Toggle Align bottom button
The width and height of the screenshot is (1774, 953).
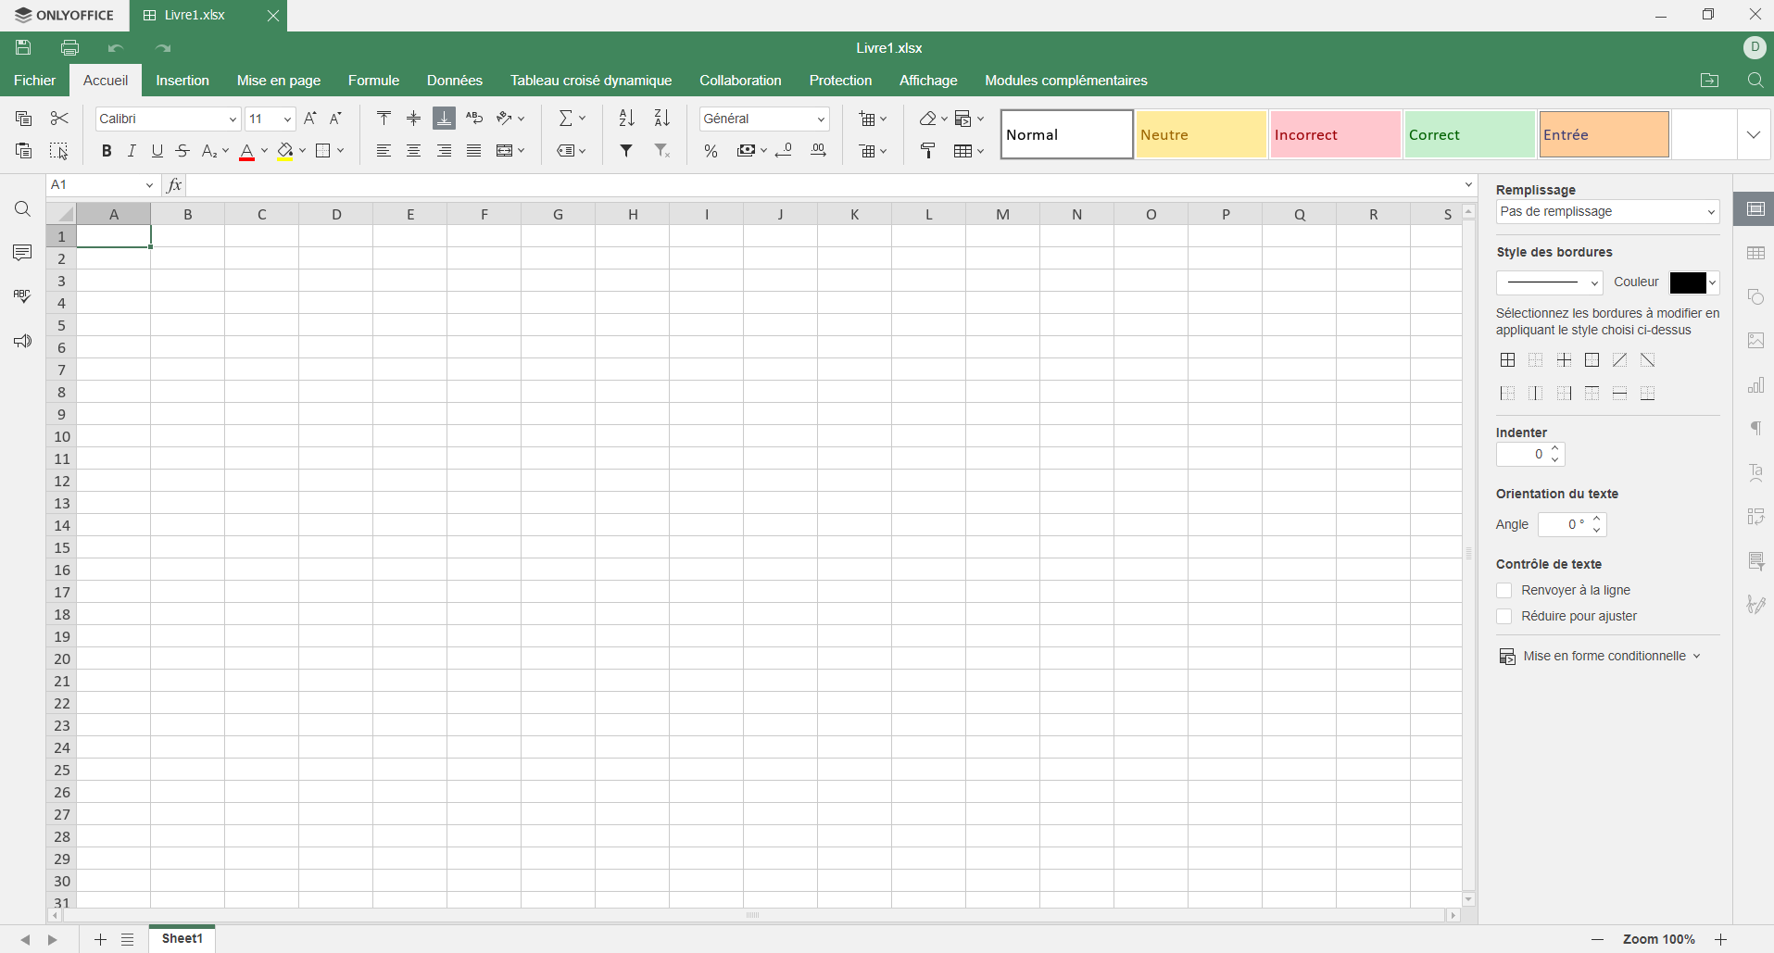[445, 119]
